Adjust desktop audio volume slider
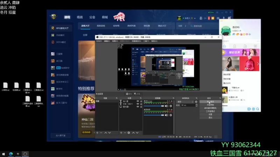The image size is (280, 157). click(154, 115)
